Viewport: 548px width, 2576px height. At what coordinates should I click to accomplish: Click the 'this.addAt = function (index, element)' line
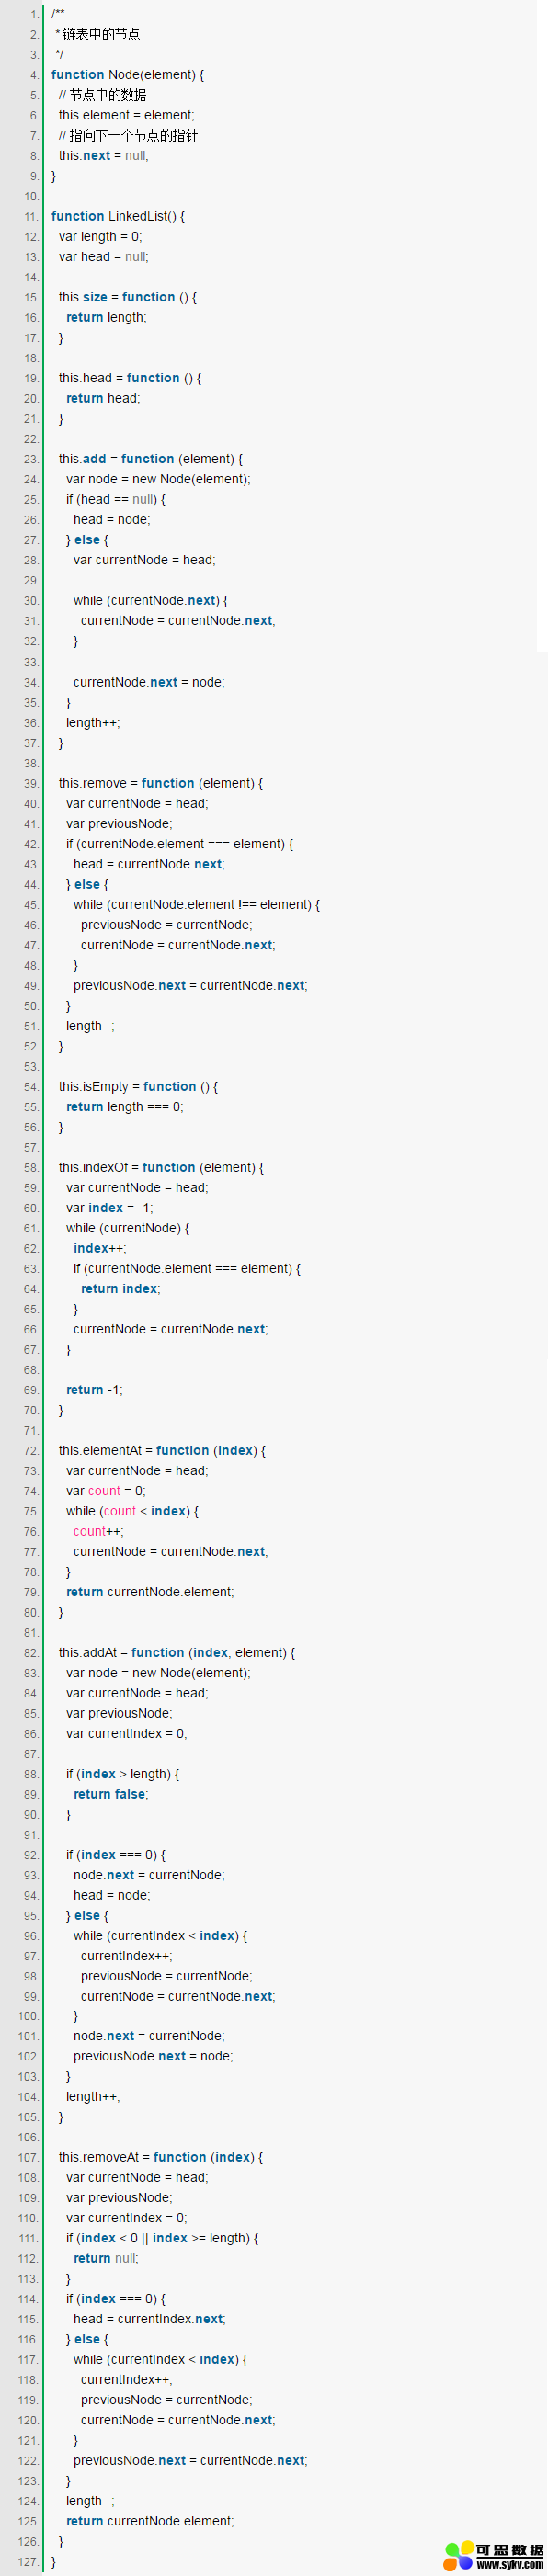coord(177,1652)
